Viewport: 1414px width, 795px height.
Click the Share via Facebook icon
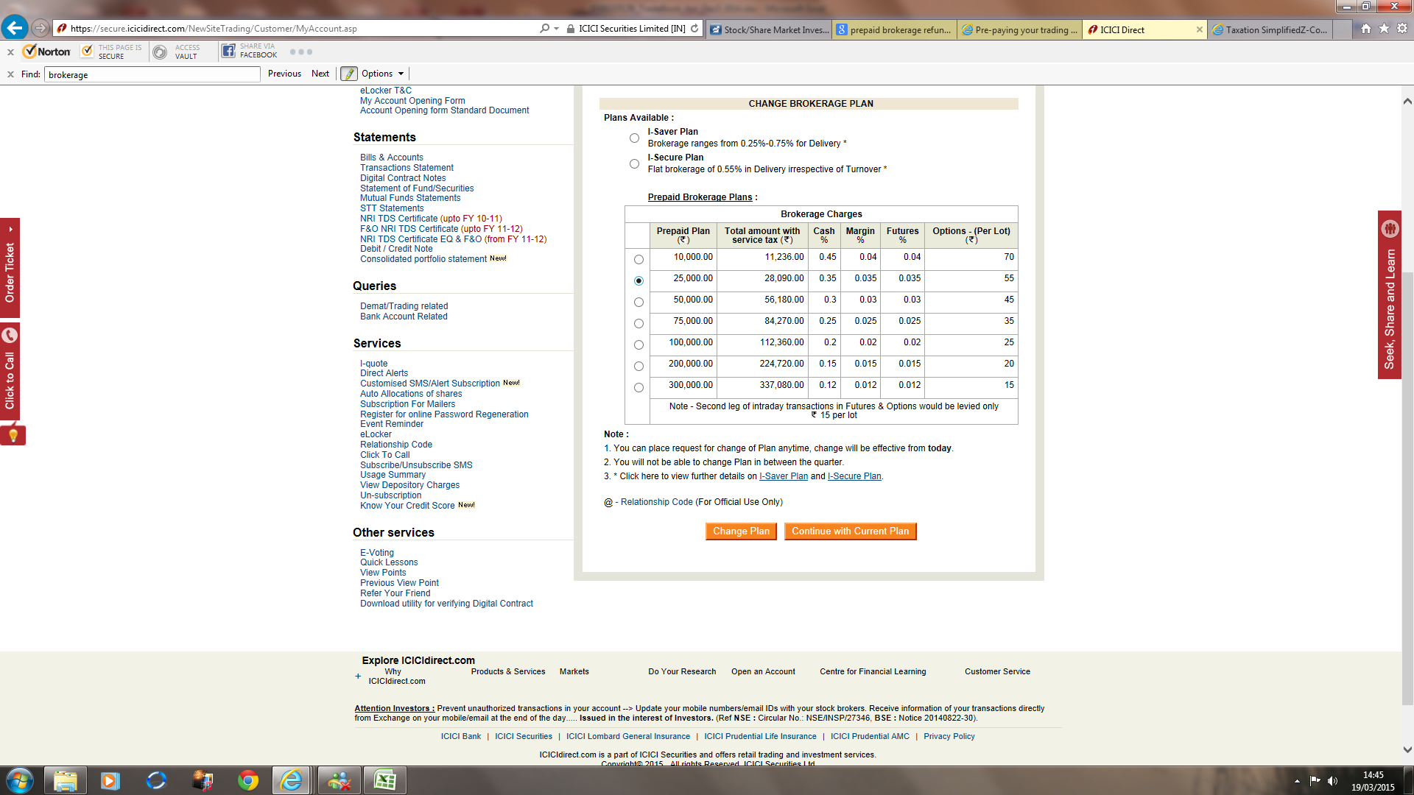click(228, 52)
